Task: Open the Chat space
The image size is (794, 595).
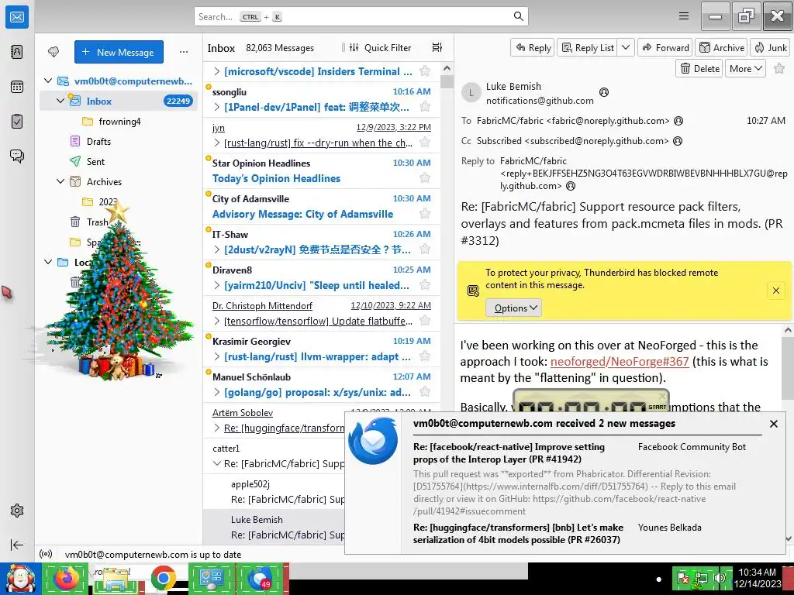Action: pyautogui.click(x=17, y=156)
